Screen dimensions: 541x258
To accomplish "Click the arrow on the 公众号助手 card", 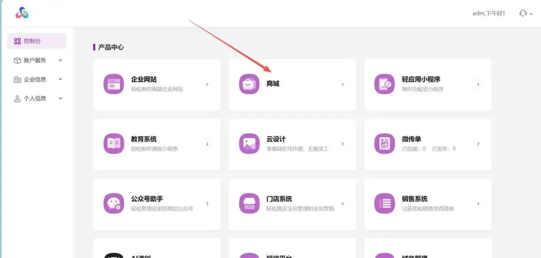I will tap(207, 203).
